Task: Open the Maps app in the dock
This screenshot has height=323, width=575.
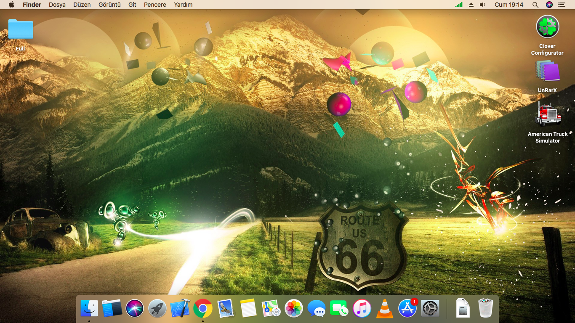Action: tap(271, 309)
